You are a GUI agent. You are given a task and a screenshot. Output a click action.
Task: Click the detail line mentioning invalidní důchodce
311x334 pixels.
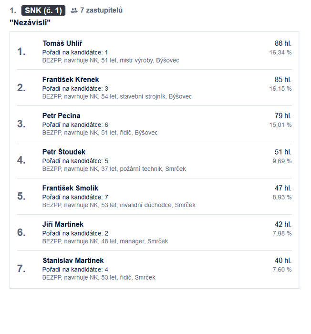119,205
